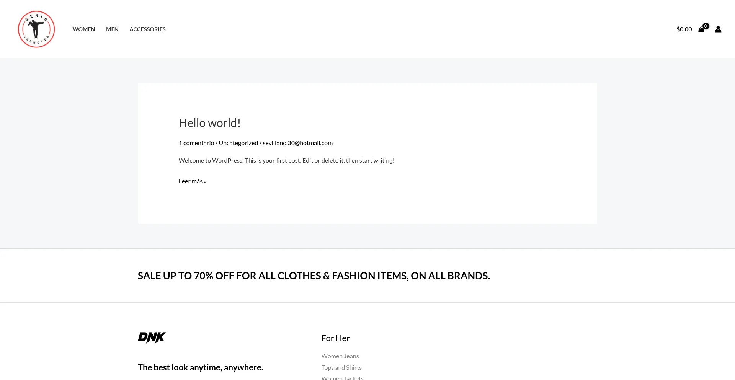Open the 'Hello world!' post

click(x=209, y=122)
